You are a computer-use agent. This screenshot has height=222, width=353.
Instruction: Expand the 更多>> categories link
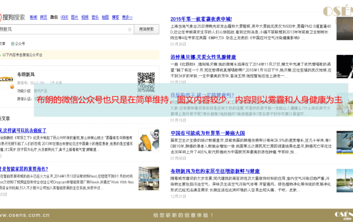127,17
